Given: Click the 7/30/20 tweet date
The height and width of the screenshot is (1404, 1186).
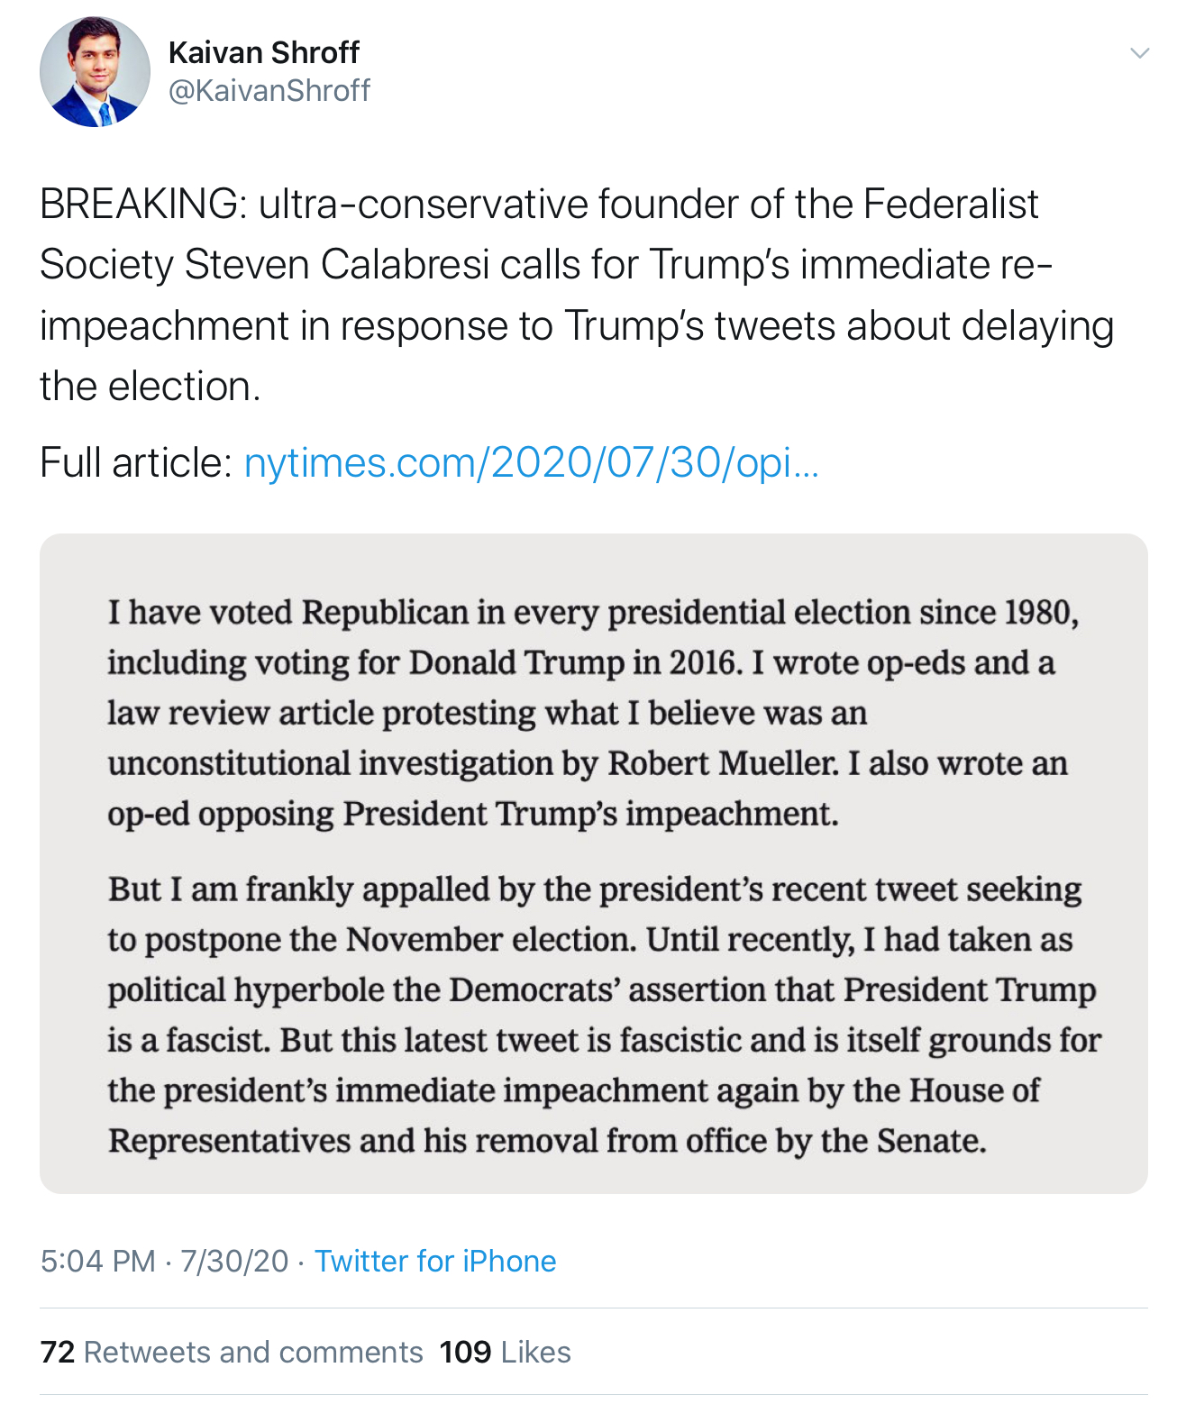Looking at the screenshot, I should pos(234,1261).
